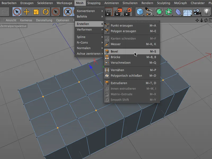
Task: Expand the Achse zentrieren submenu
Action: [x=85, y=54]
